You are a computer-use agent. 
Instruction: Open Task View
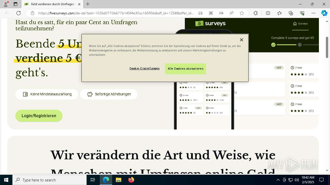(93, 180)
